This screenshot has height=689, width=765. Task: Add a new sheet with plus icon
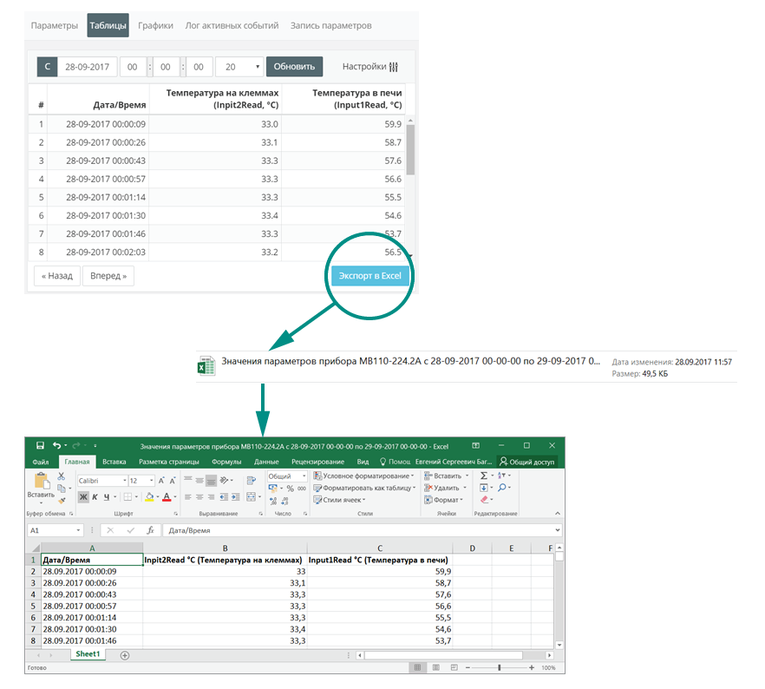[124, 655]
